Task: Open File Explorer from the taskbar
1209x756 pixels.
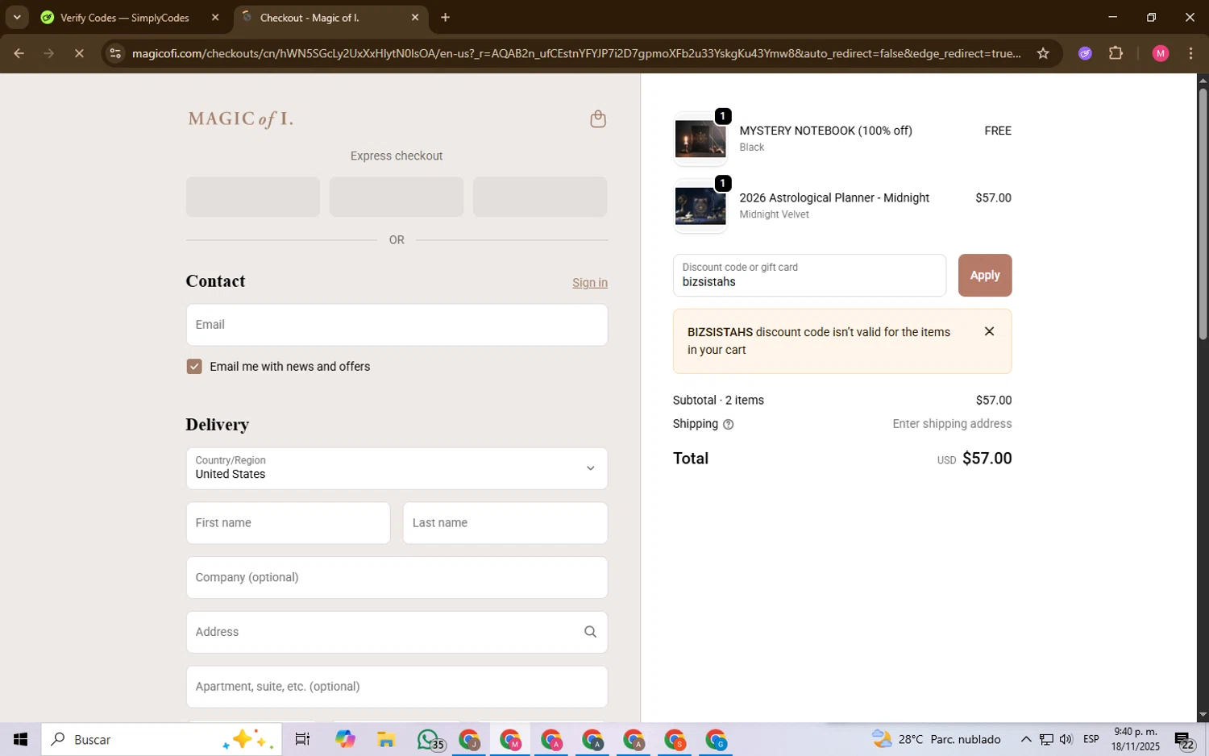Action: pyautogui.click(x=386, y=739)
